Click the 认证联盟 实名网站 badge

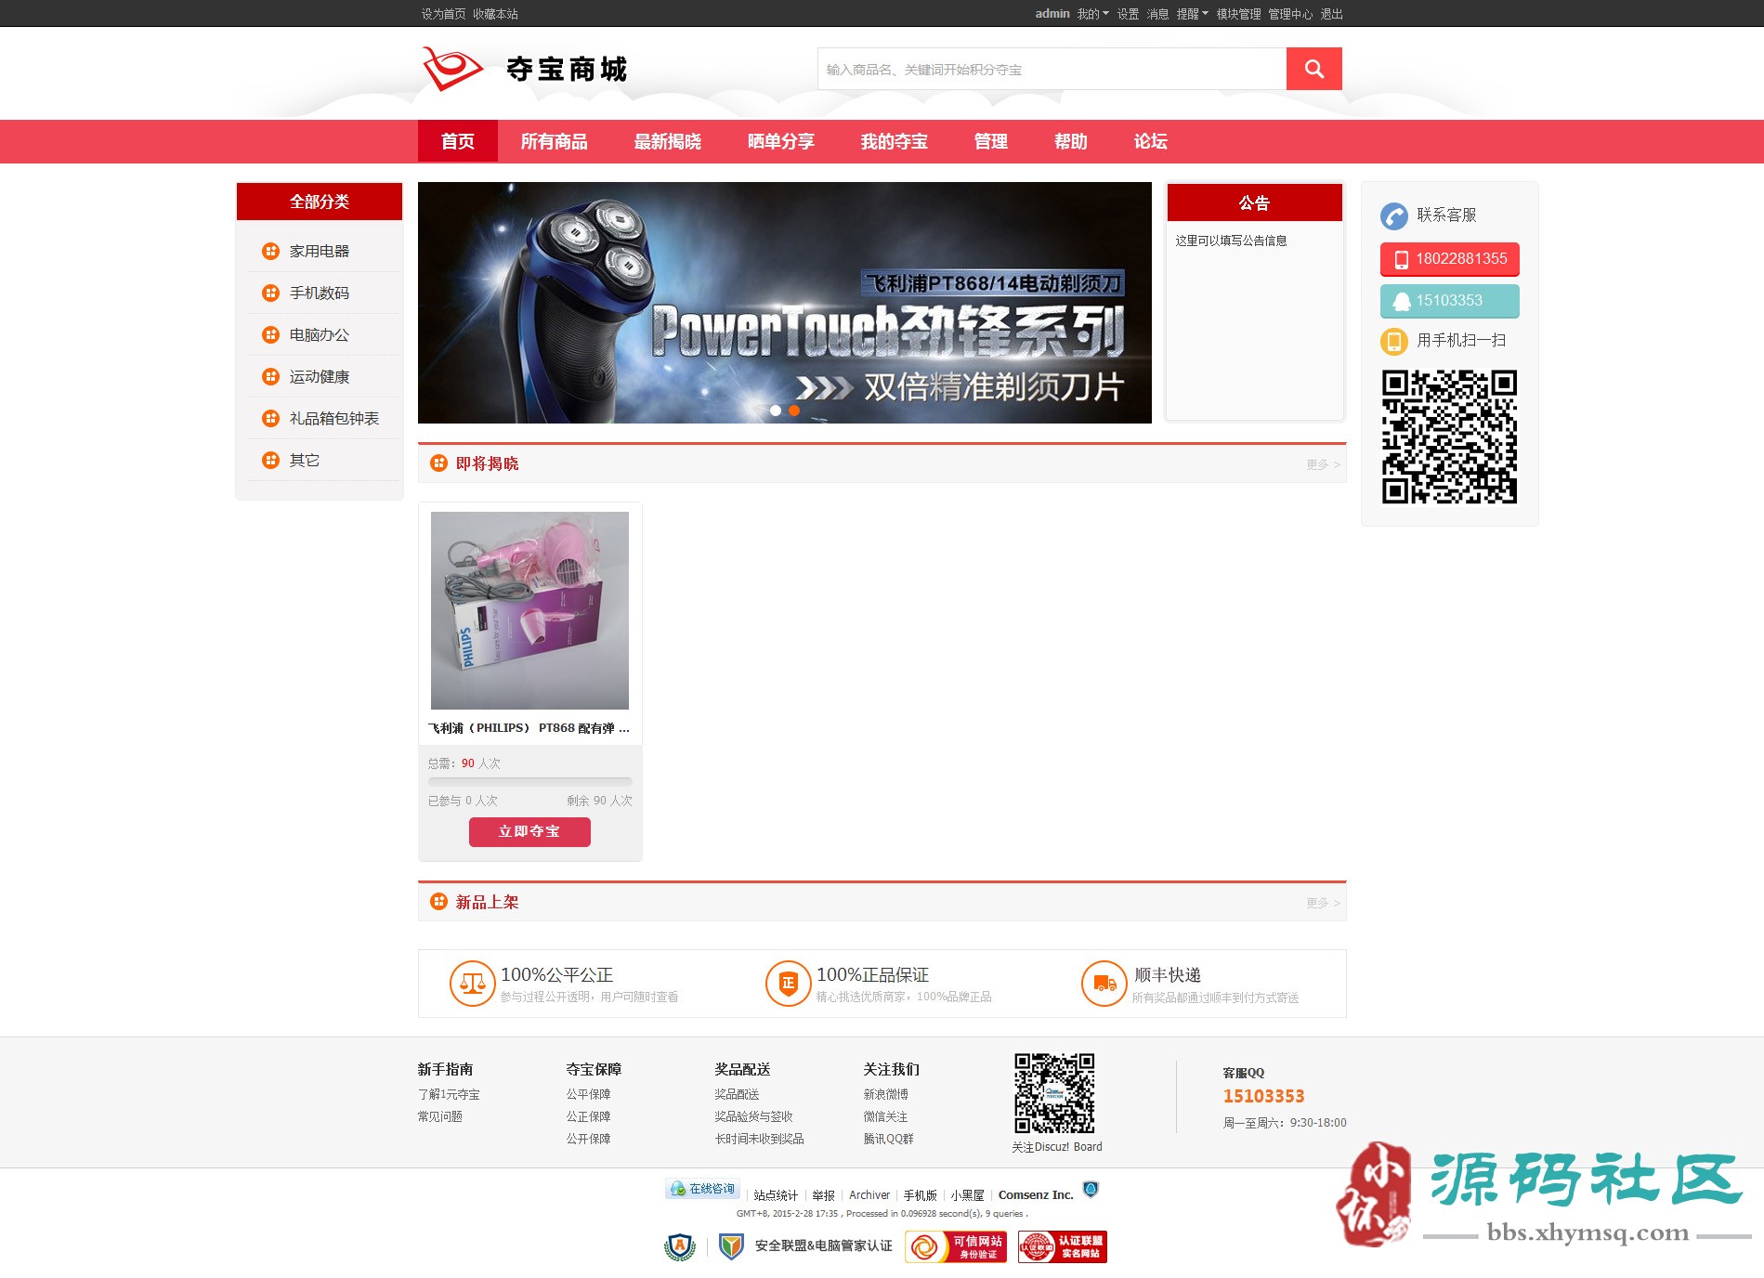coord(1062,1246)
